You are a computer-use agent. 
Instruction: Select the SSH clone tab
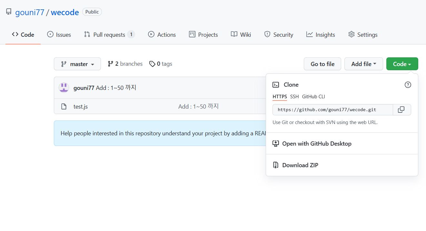pos(294,97)
